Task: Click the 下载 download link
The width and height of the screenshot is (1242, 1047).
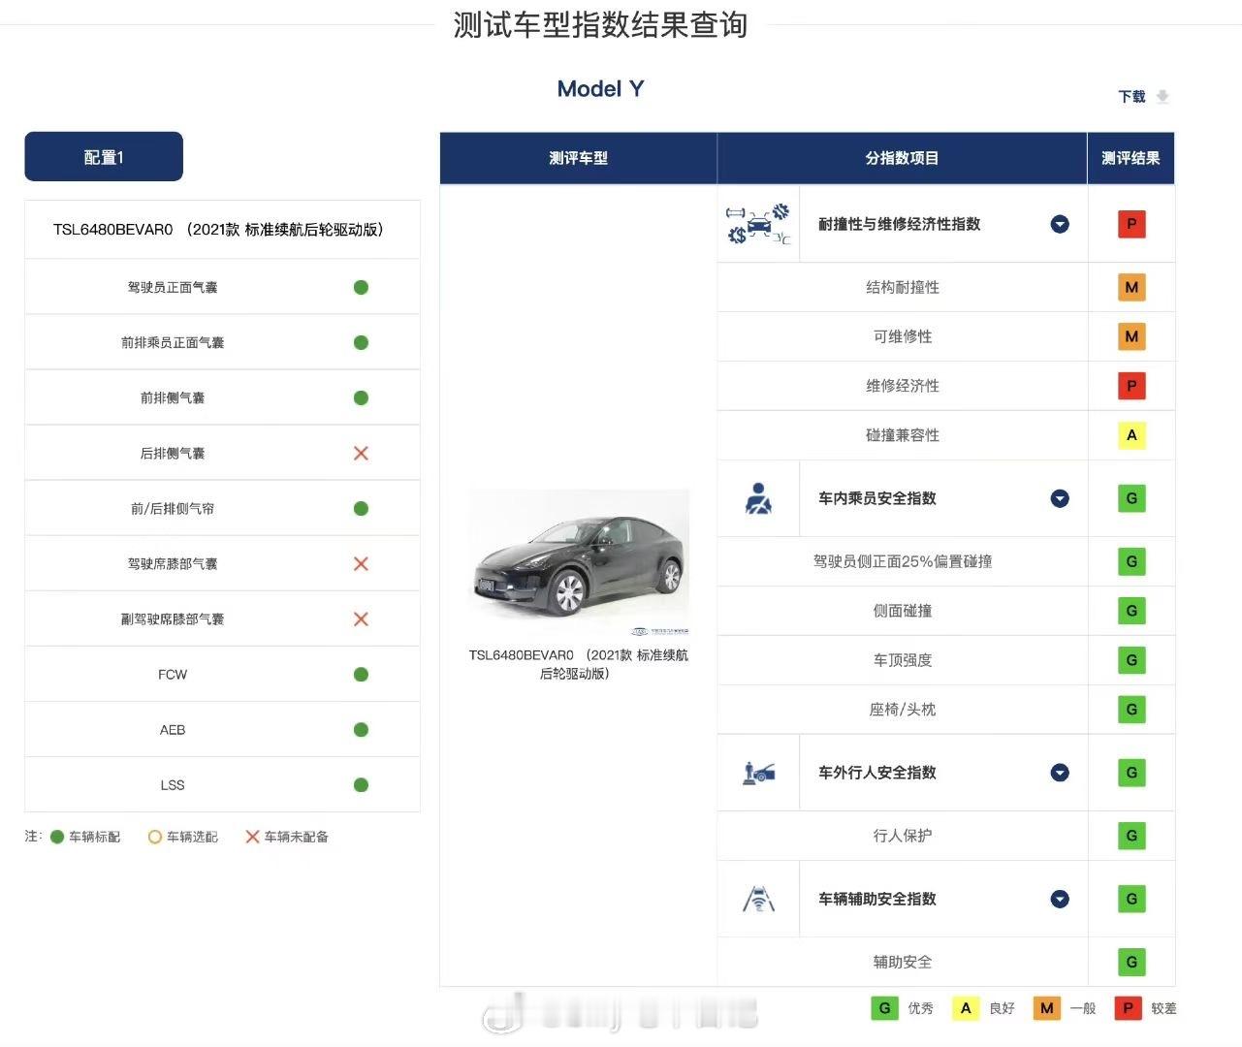Action: tap(1131, 96)
